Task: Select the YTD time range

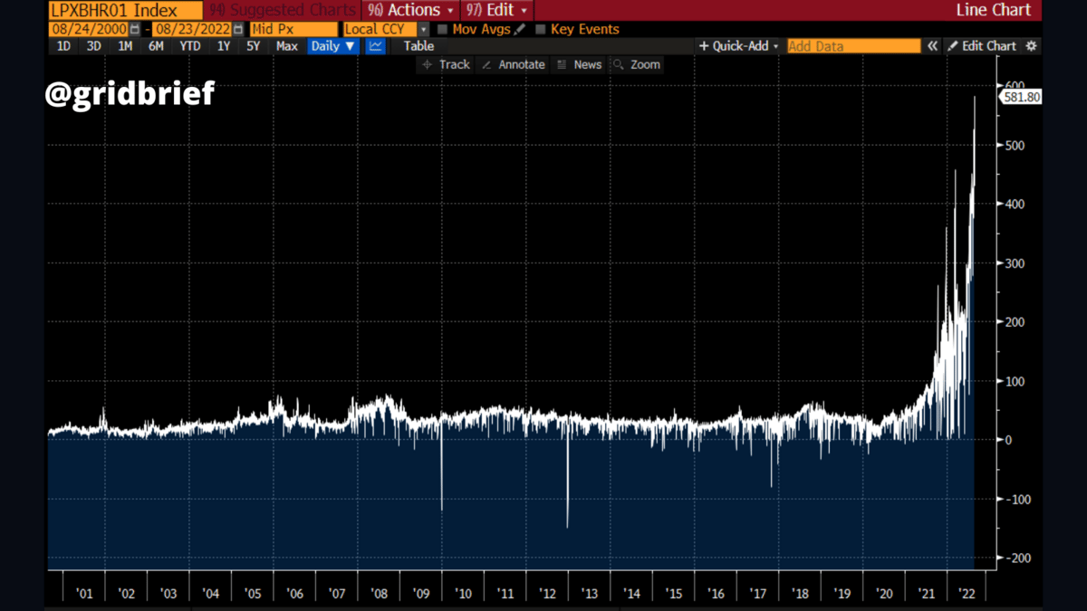Action: click(190, 46)
